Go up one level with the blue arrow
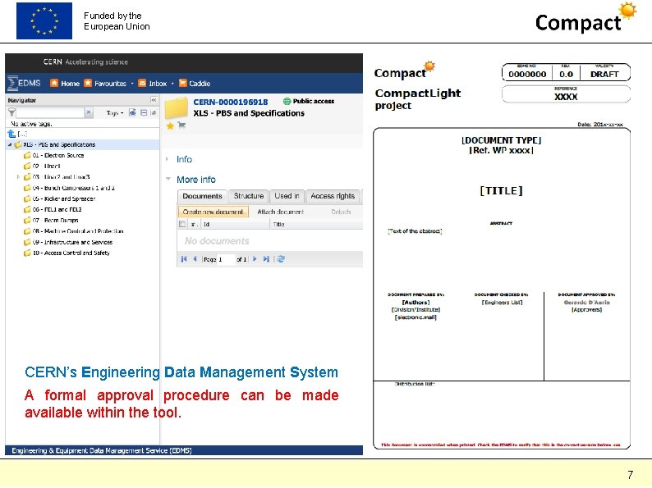This screenshot has height=488, width=652. pos(11,134)
